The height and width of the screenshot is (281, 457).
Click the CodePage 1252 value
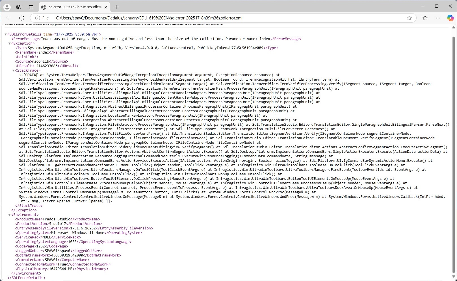pos(40,246)
